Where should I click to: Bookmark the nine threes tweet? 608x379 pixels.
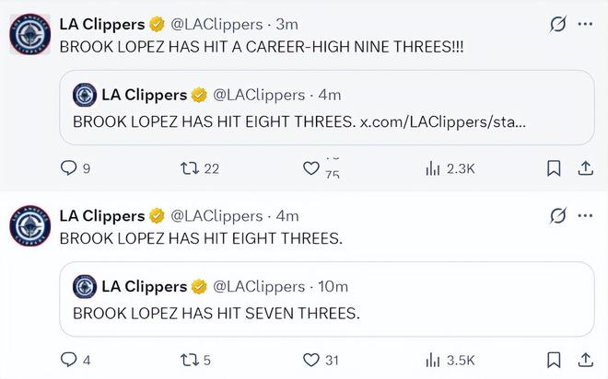tap(554, 168)
